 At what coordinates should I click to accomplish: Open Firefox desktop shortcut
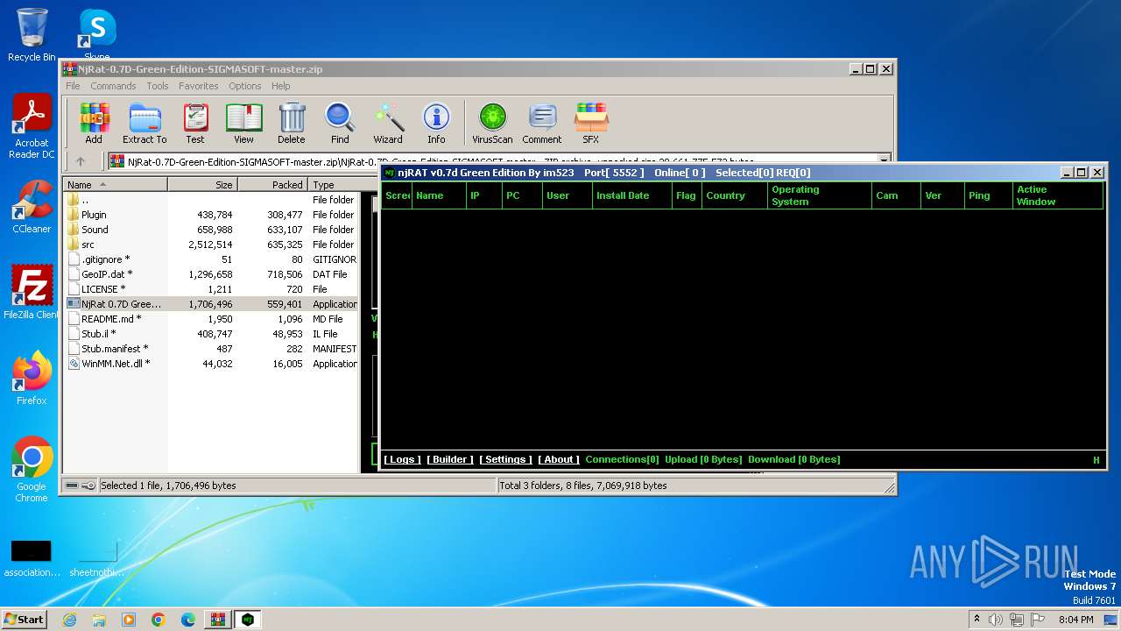[32, 379]
